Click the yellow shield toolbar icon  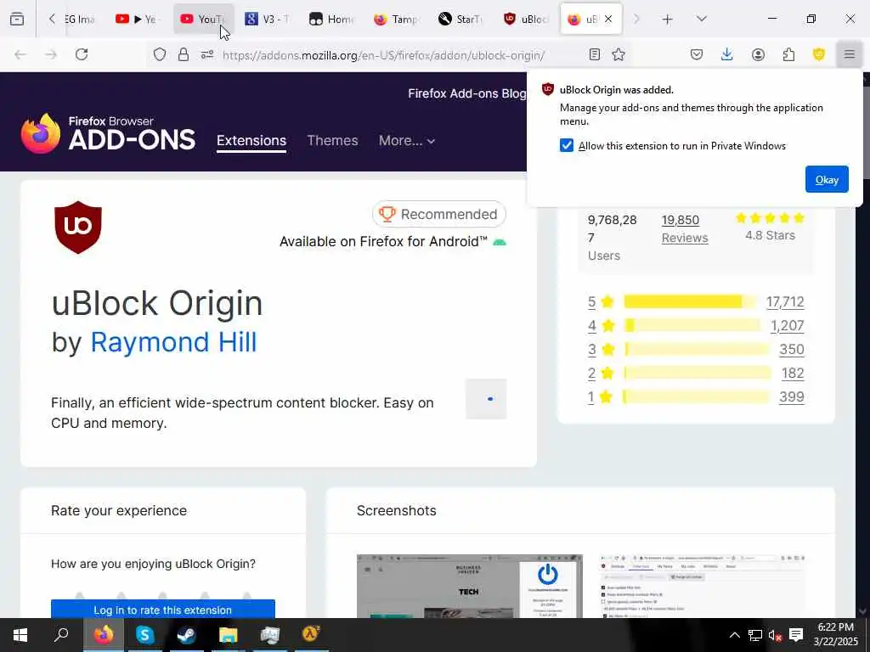(819, 53)
